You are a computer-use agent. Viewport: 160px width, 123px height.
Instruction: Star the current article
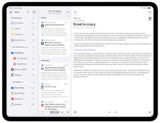(150, 112)
